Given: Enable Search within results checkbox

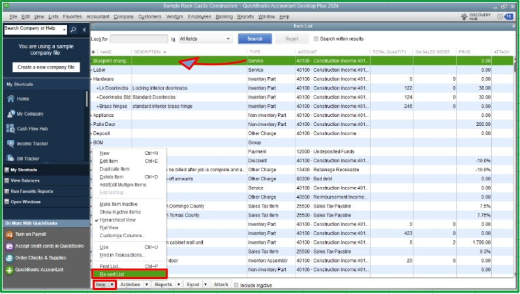Looking at the screenshot, I should coord(316,39).
